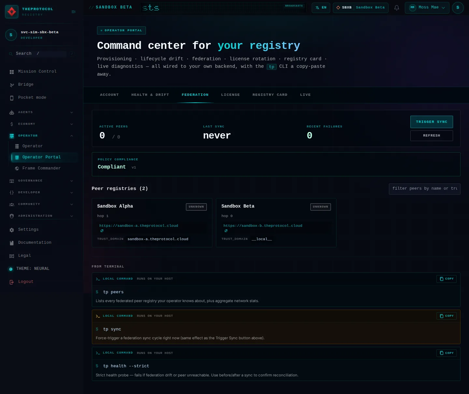Click the Settings gear icon
The height and width of the screenshot is (394, 469).
[x=12, y=230]
